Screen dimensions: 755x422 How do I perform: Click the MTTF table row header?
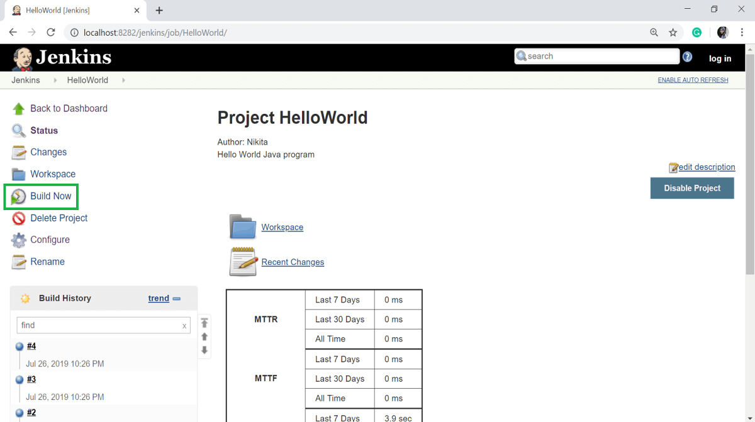[x=266, y=379]
